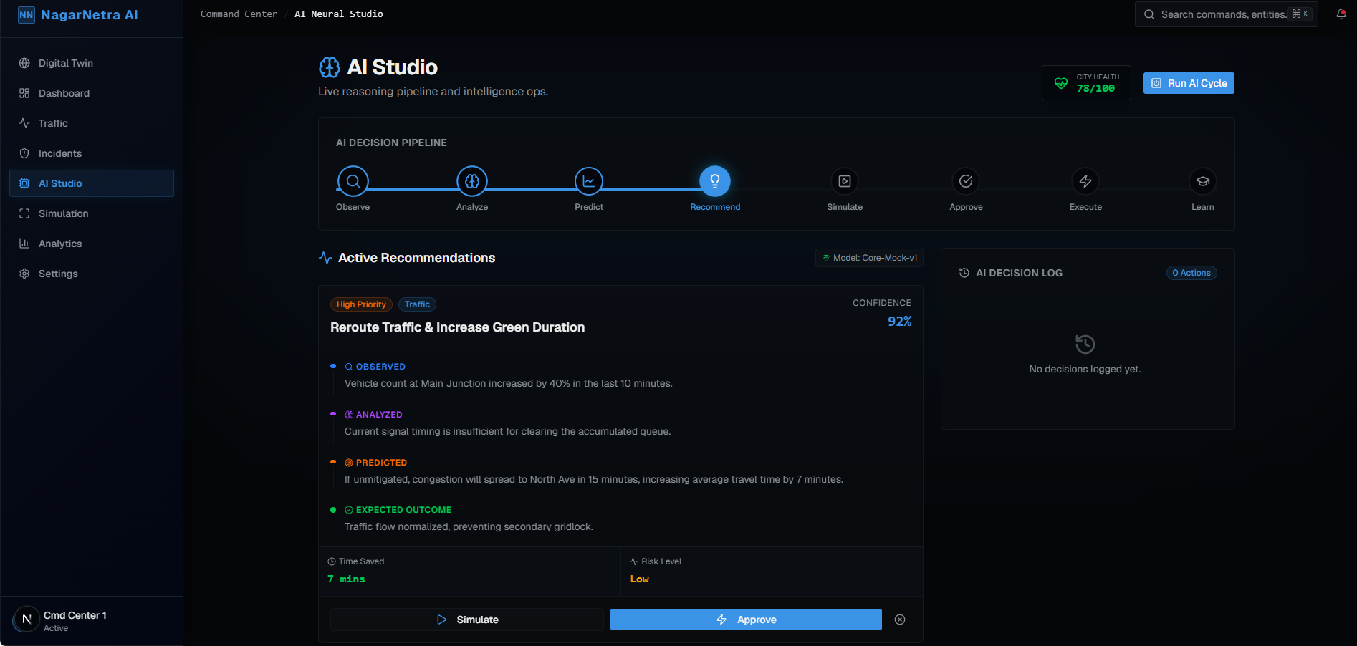Screen dimensions: 1357x646
Task: Click the Traffic pulse icon in sidebar
Action: pyautogui.click(x=24, y=123)
